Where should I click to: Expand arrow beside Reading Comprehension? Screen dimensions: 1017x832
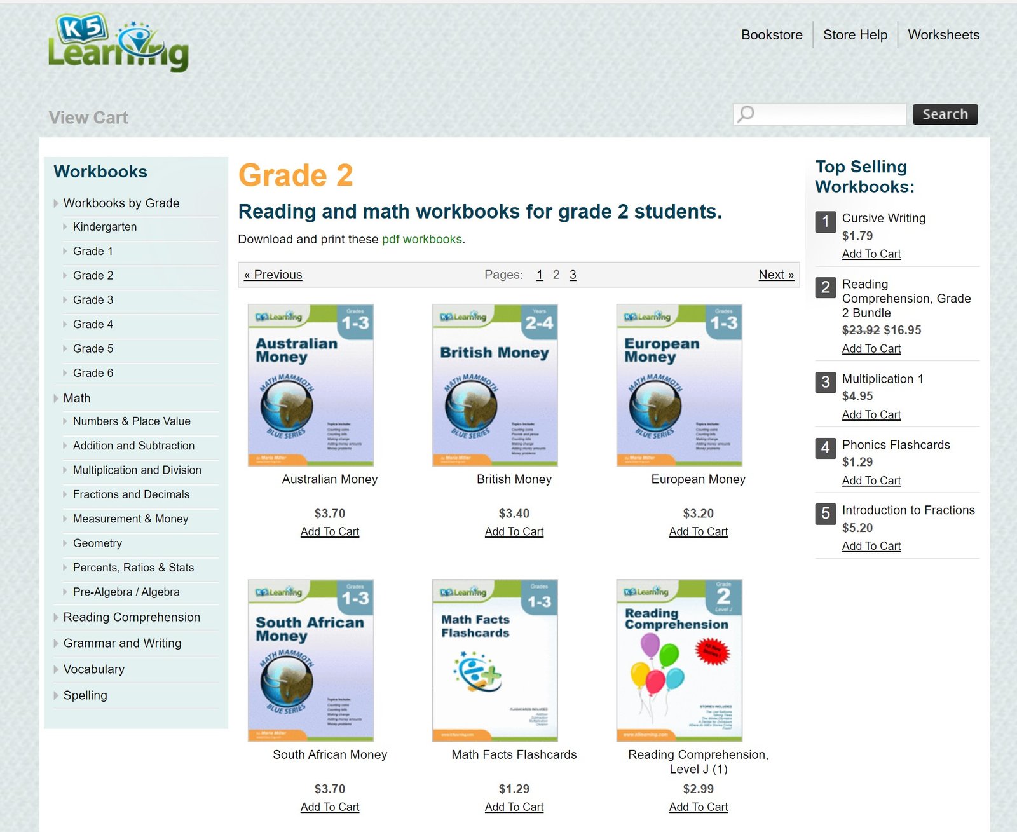click(56, 617)
